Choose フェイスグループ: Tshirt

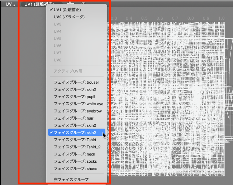pyautogui.click(x=75, y=140)
